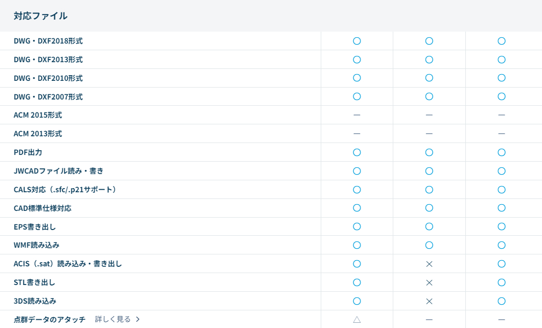Click middle-column circle for CAD標準仕様対応
Image resolution: width=542 pixels, height=328 pixels.
click(429, 208)
